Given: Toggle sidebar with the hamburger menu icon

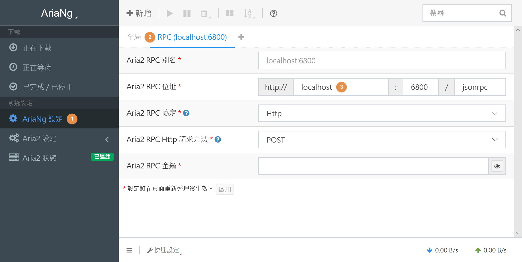Looking at the screenshot, I should (129, 250).
